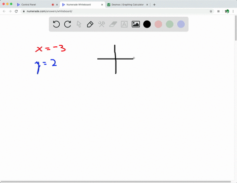Open the green browser extension icon
Screen dimensions: 237x183
click(x=227, y=11)
